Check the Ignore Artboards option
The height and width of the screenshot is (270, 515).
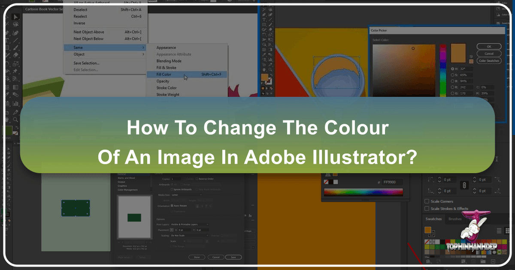pyautogui.click(x=172, y=189)
